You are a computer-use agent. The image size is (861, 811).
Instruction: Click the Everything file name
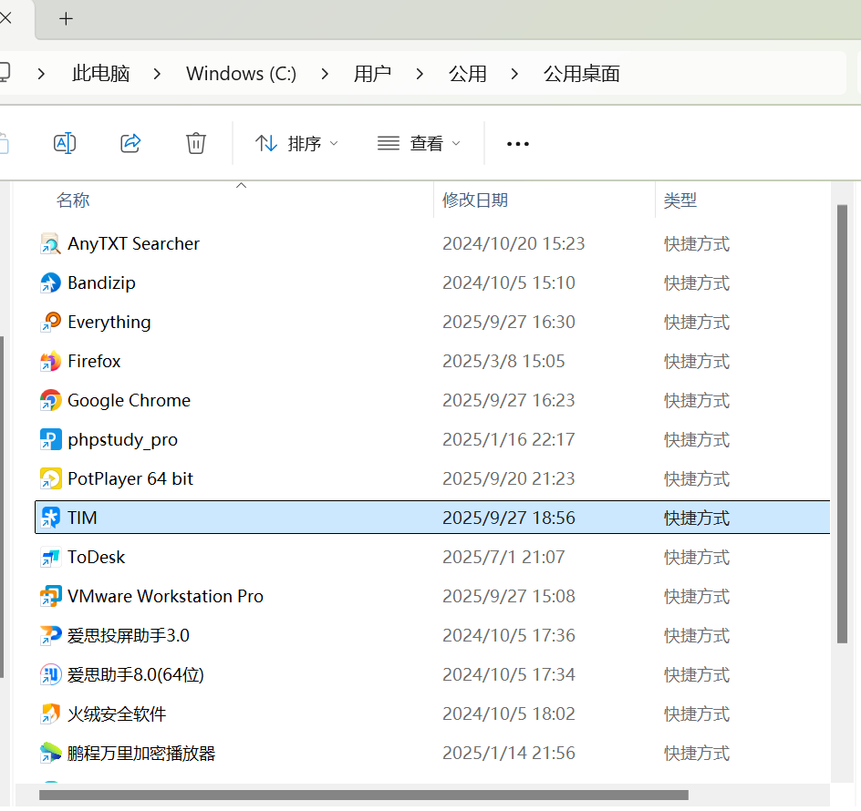click(x=109, y=322)
